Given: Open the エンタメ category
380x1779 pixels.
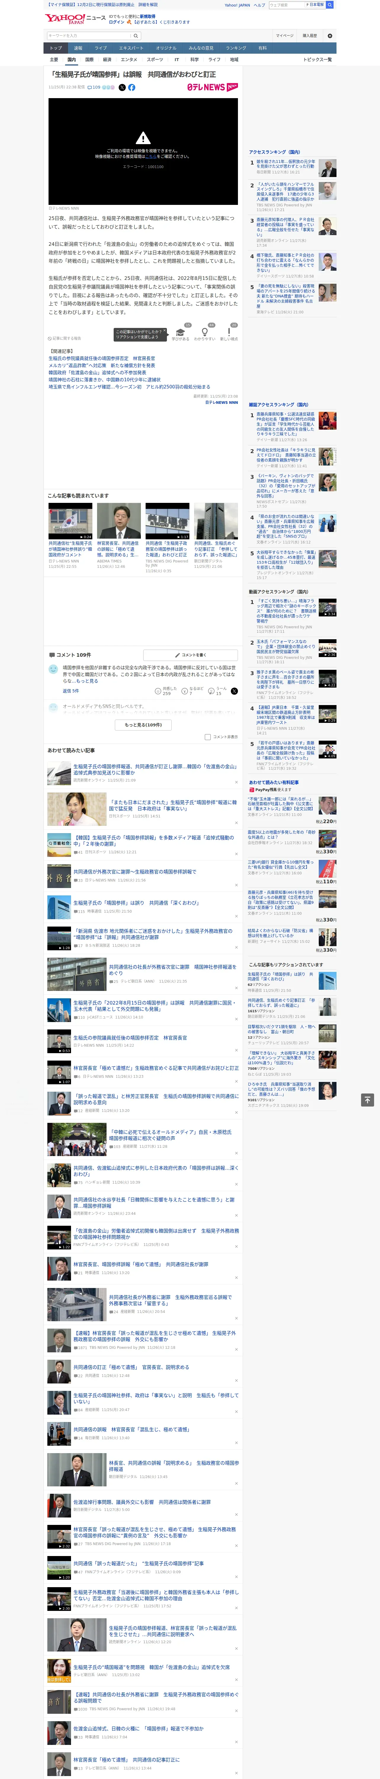Looking at the screenshot, I should [129, 59].
